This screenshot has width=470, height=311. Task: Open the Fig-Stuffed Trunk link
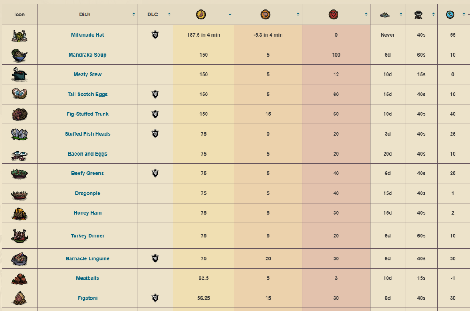(87, 114)
